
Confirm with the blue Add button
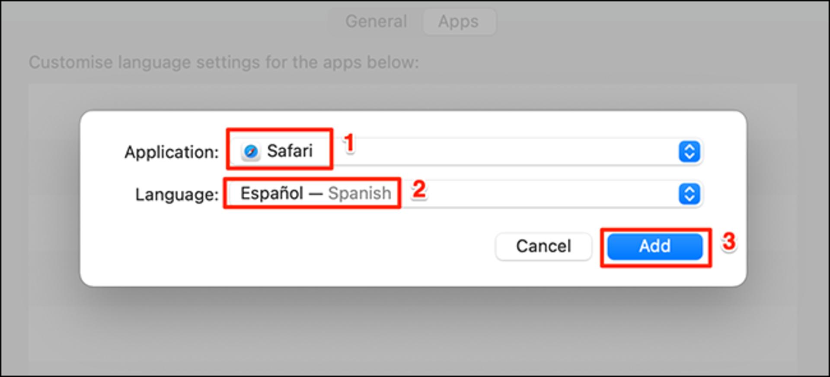(655, 246)
